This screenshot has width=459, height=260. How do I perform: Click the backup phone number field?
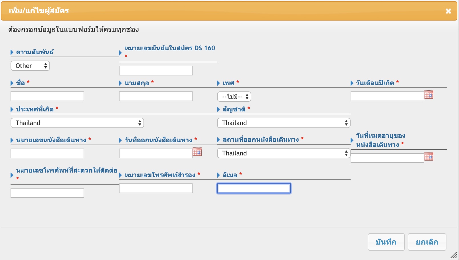pyautogui.click(x=156, y=188)
